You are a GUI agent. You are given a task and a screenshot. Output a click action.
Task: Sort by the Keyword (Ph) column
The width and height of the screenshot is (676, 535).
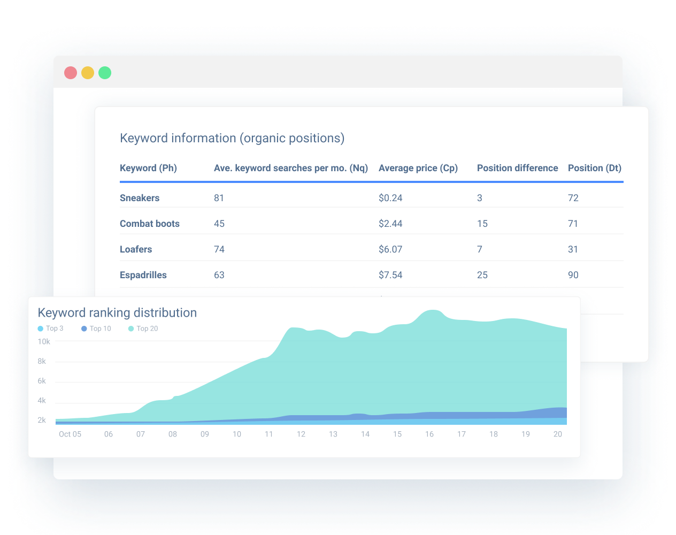(x=148, y=167)
